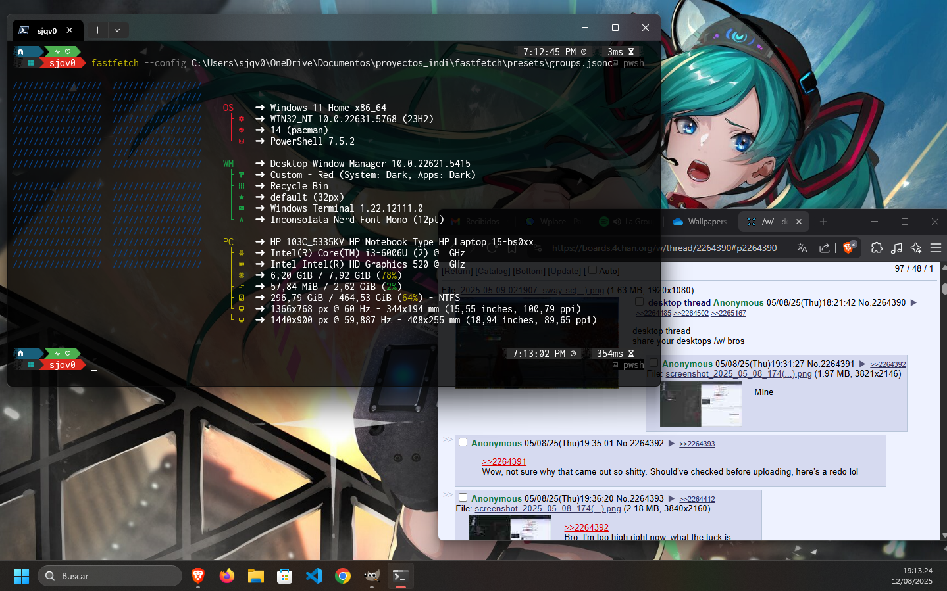The image size is (947, 591).
Task: Click the scrollbar down arrow in the browser
Action: click(944, 535)
